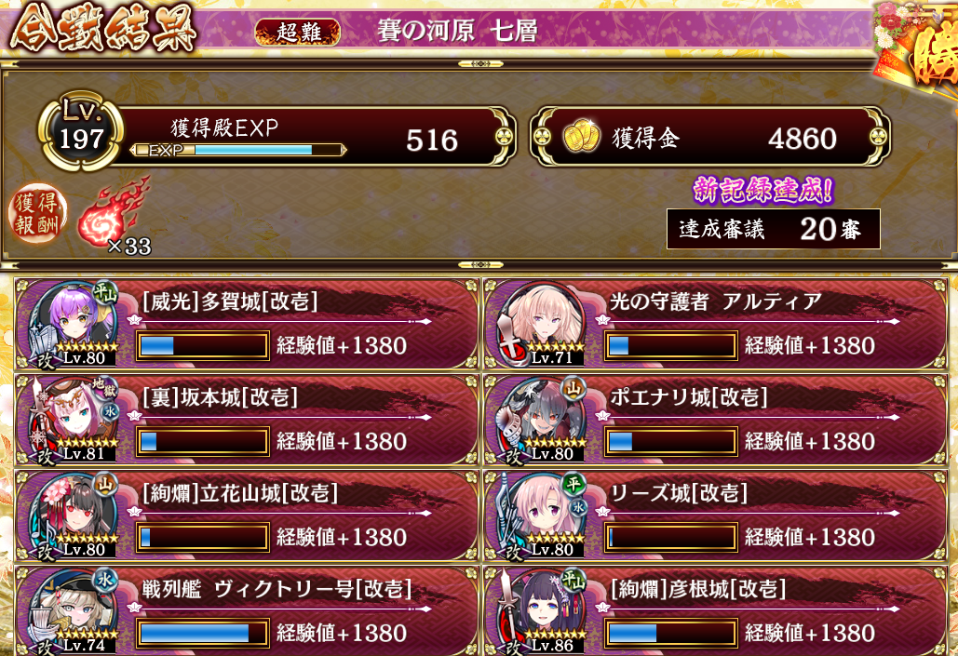Click the 光の守護者 アルティア character portrait
This screenshot has height=656, width=958.
click(x=543, y=324)
